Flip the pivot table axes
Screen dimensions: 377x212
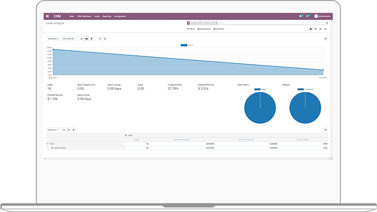point(64,129)
